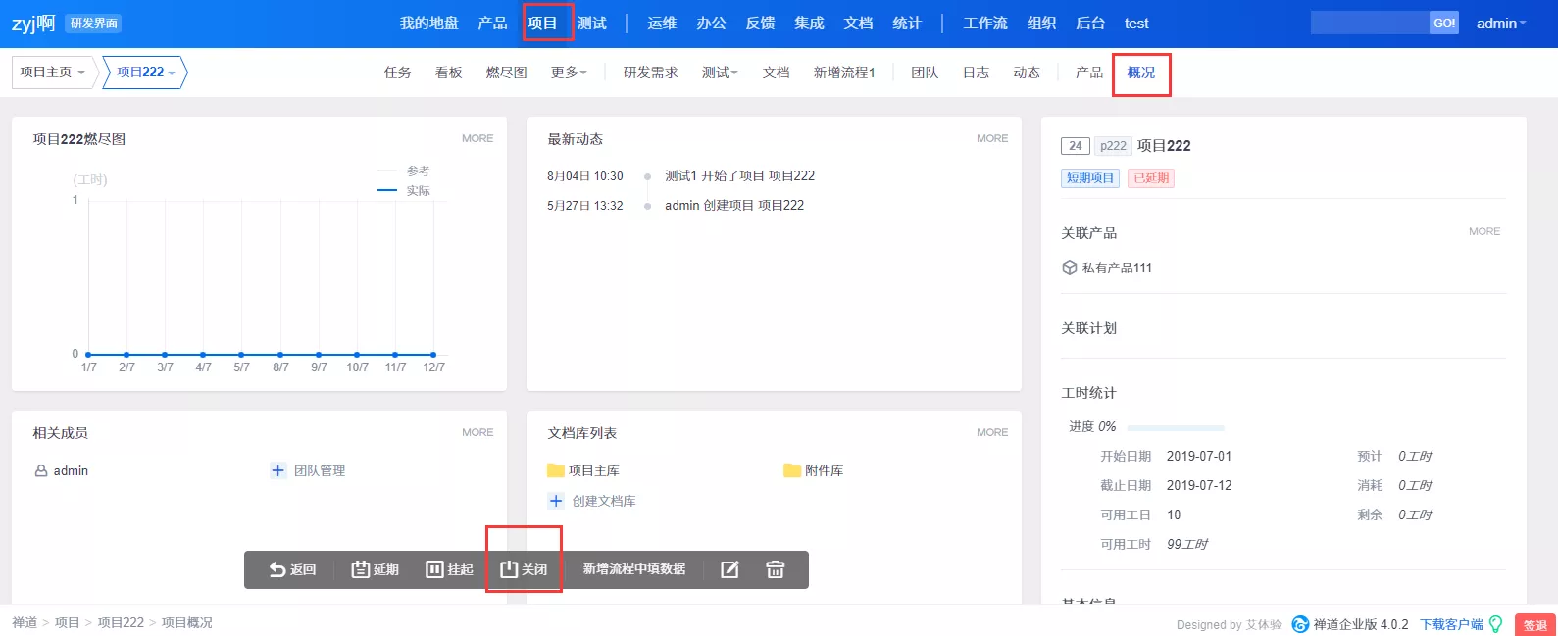1558x636 pixels.
Task: Click the admin user icon in members
Action: pyautogui.click(x=41, y=470)
